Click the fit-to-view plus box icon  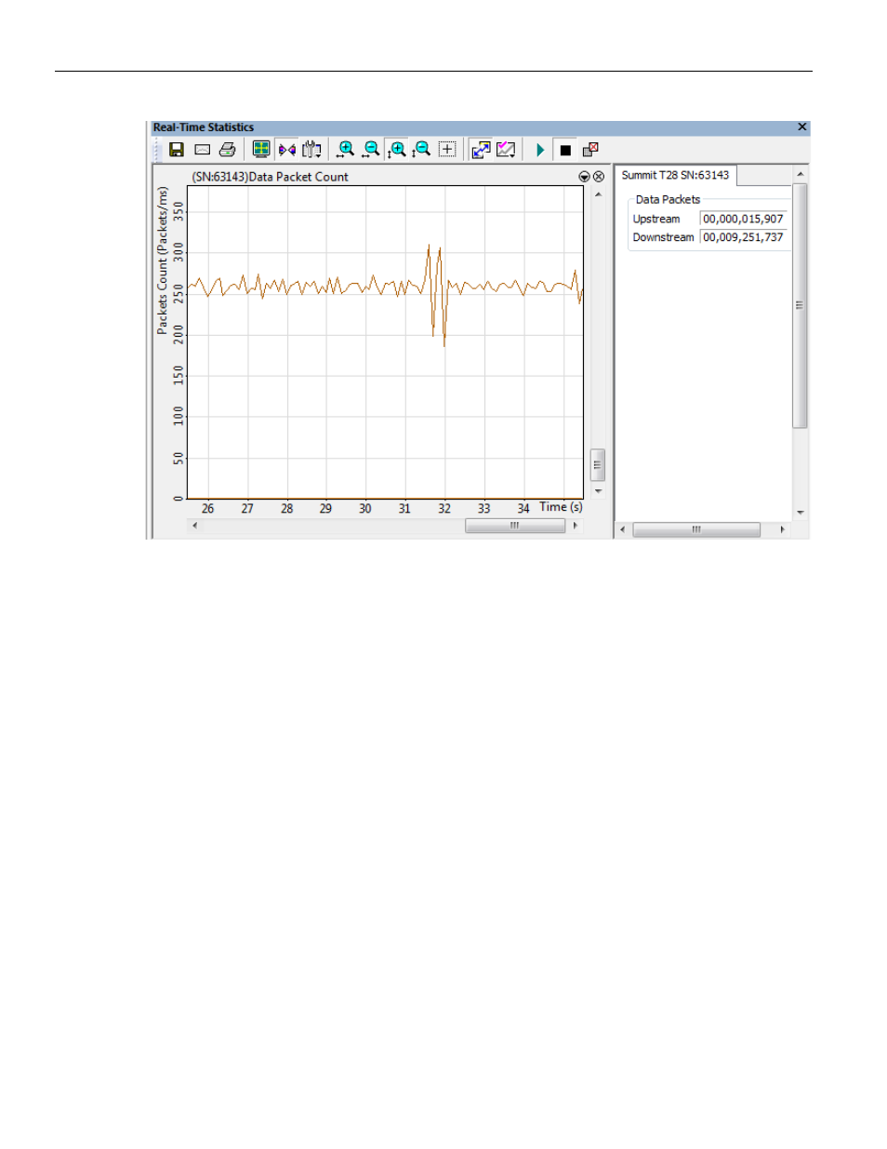[447, 150]
